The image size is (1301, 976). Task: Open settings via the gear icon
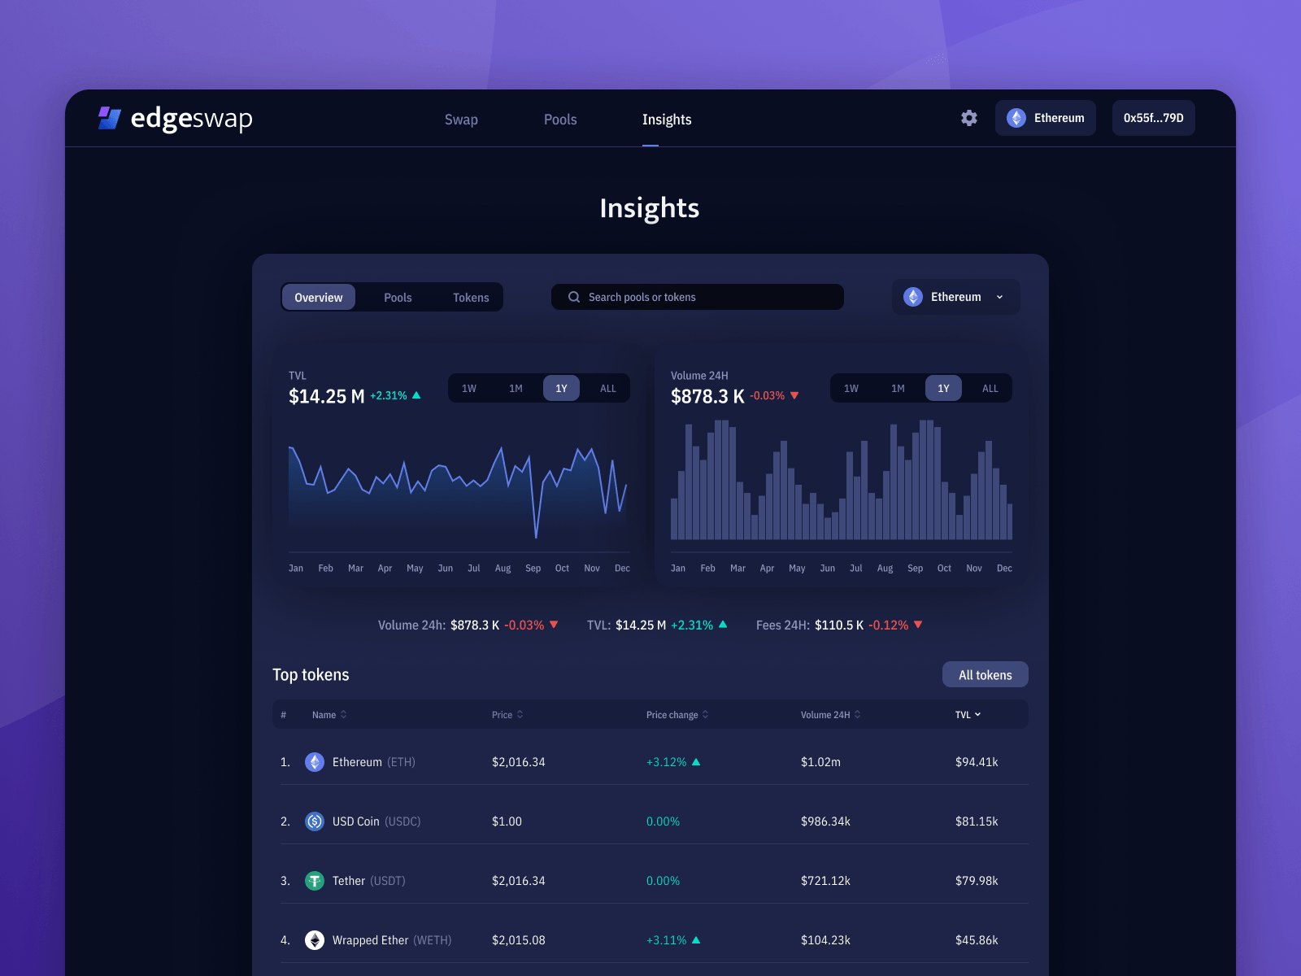(969, 118)
